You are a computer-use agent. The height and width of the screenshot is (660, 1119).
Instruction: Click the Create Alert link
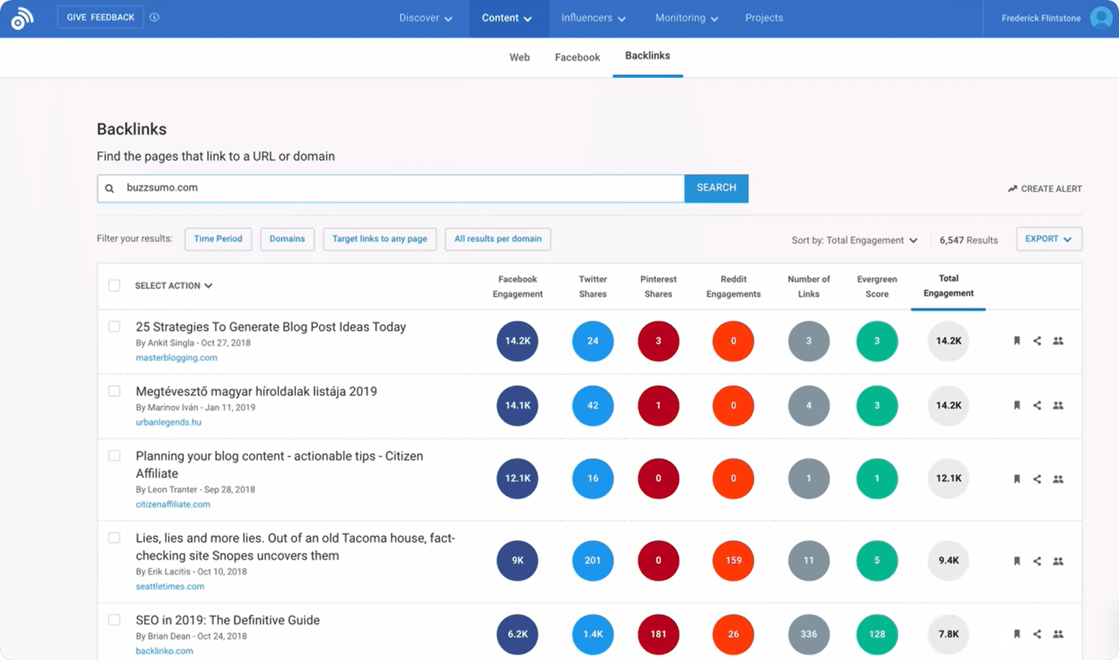(x=1044, y=189)
